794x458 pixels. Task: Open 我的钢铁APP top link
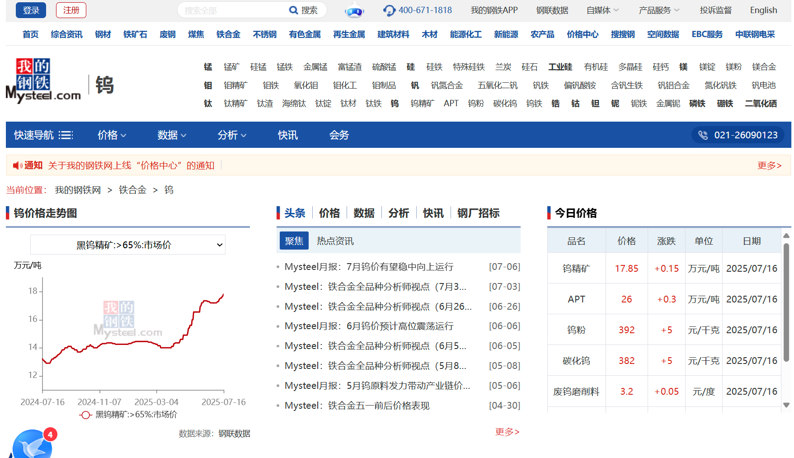coord(494,10)
